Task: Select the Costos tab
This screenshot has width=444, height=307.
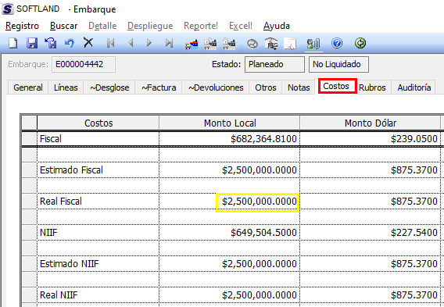Action: click(336, 86)
